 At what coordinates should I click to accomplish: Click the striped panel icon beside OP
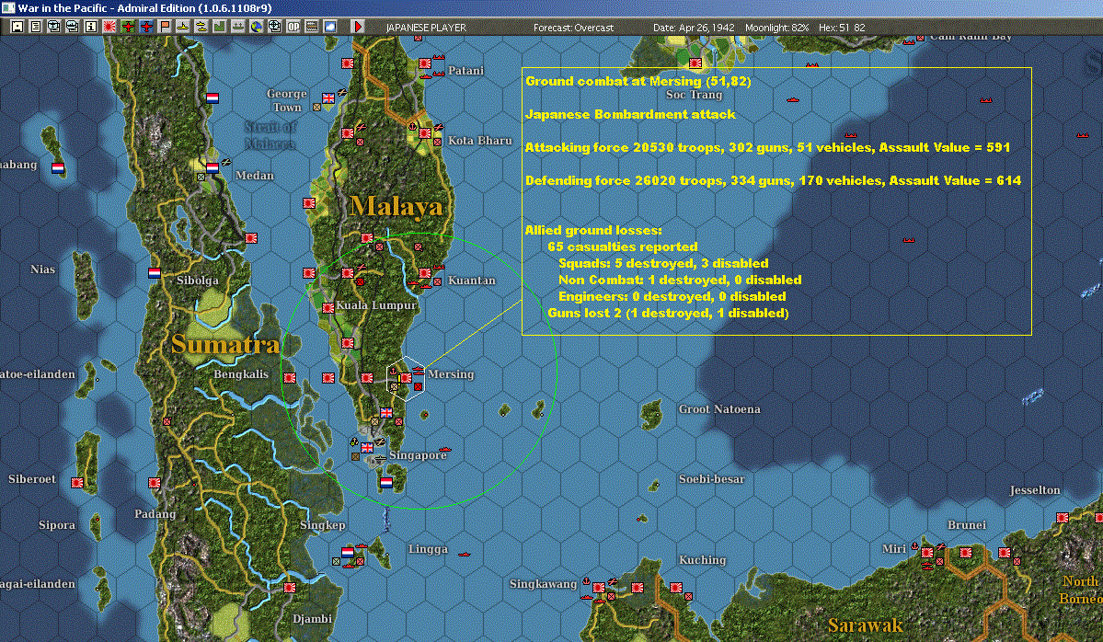[312, 27]
